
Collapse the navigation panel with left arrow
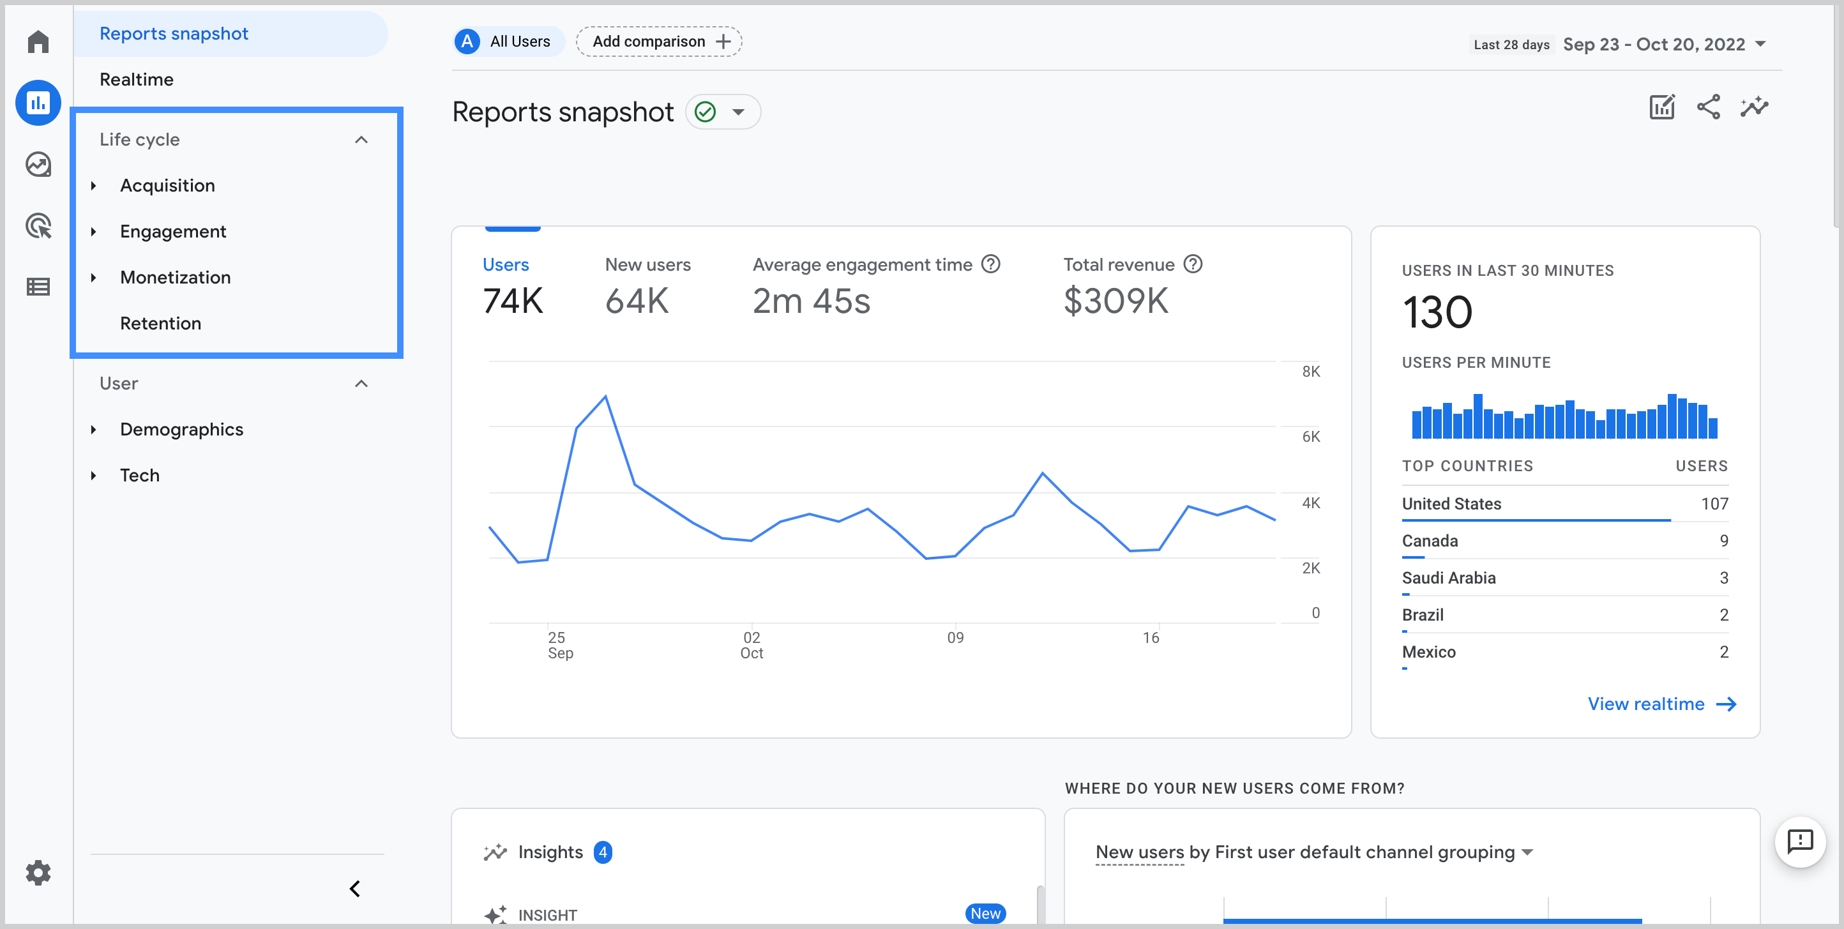(x=354, y=889)
